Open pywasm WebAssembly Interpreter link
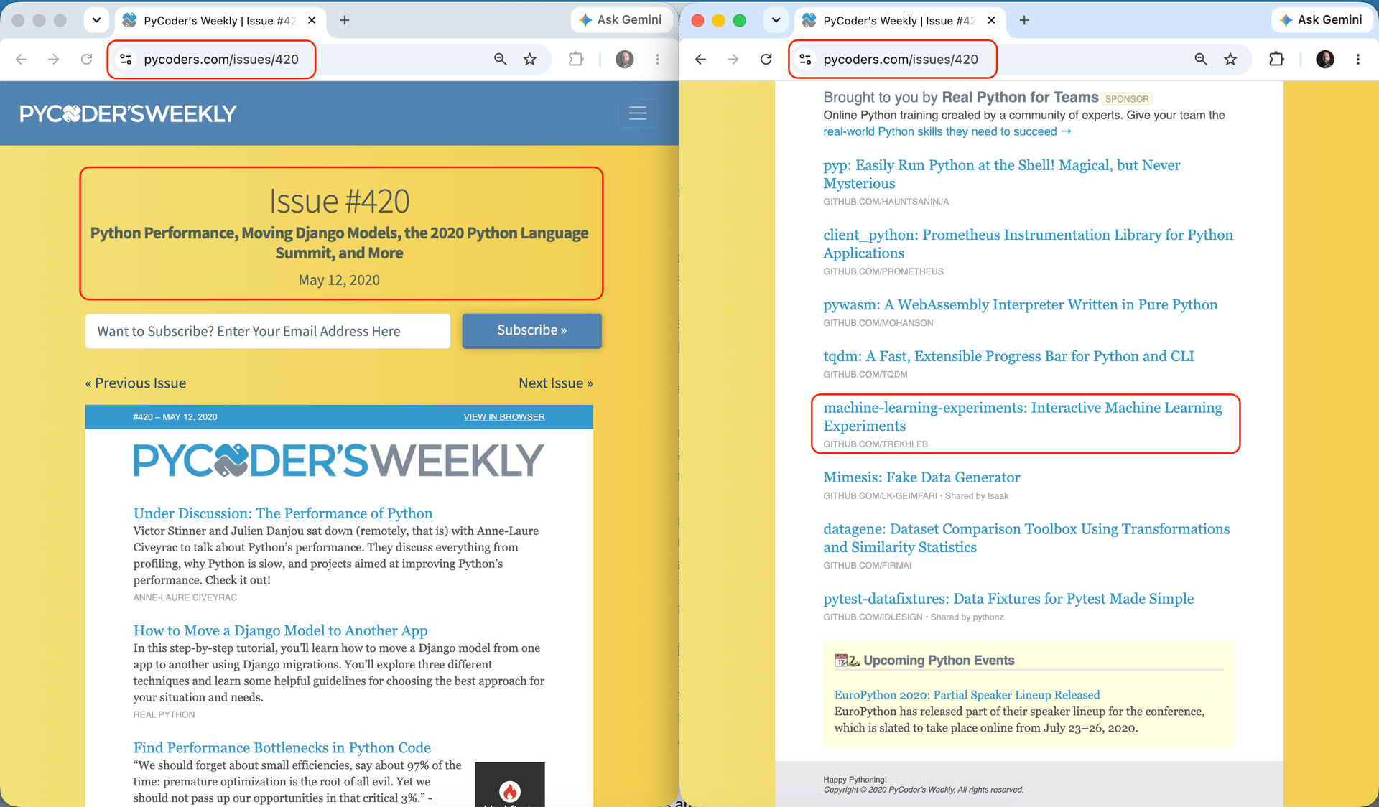The width and height of the screenshot is (1379, 807). (x=1021, y=304)
